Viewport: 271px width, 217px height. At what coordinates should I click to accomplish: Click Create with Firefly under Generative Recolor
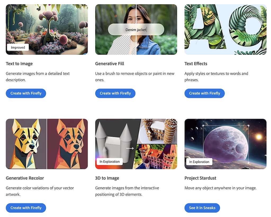pyautogui.click(x=26, y=208)
